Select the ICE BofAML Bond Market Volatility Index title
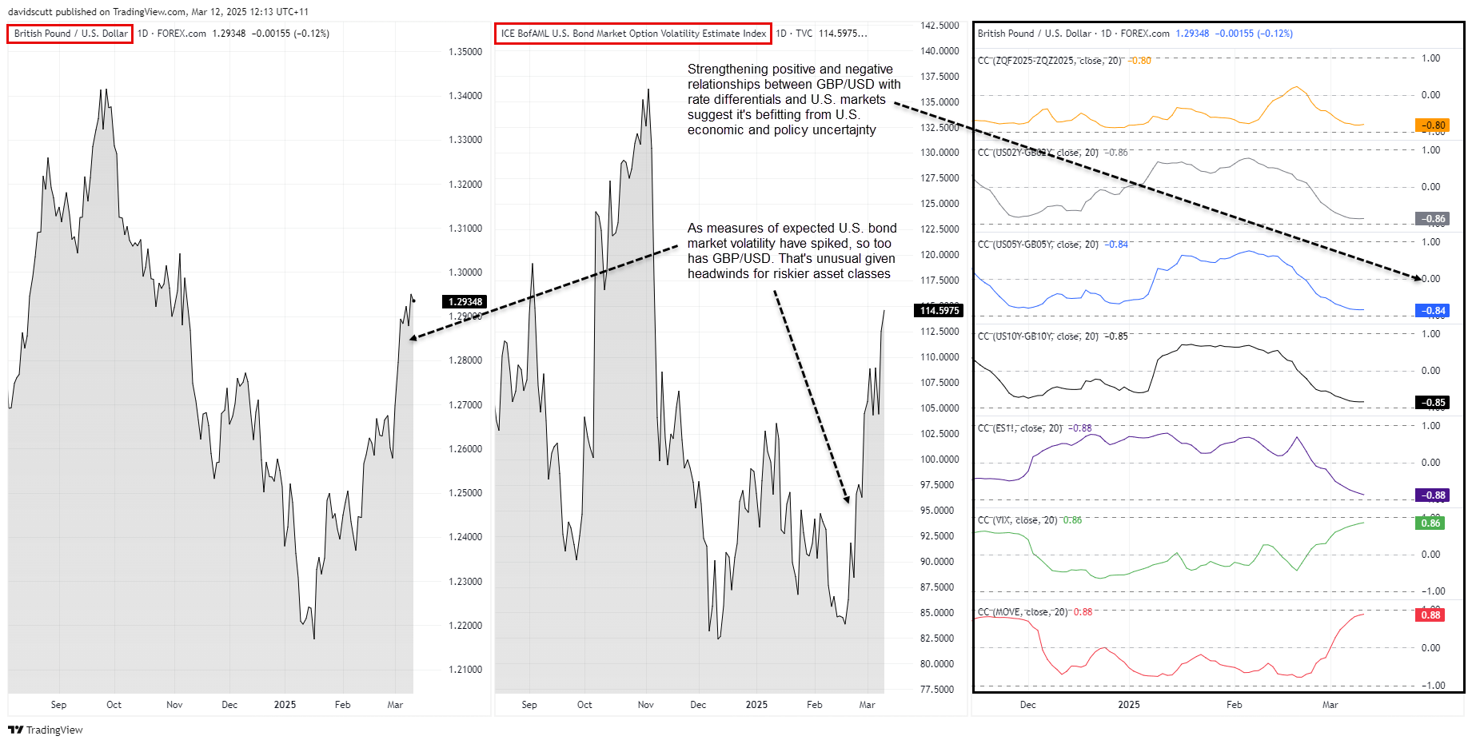Image resolution: width=1472 pixels, height=744 pixels. [x=633, y=34]
